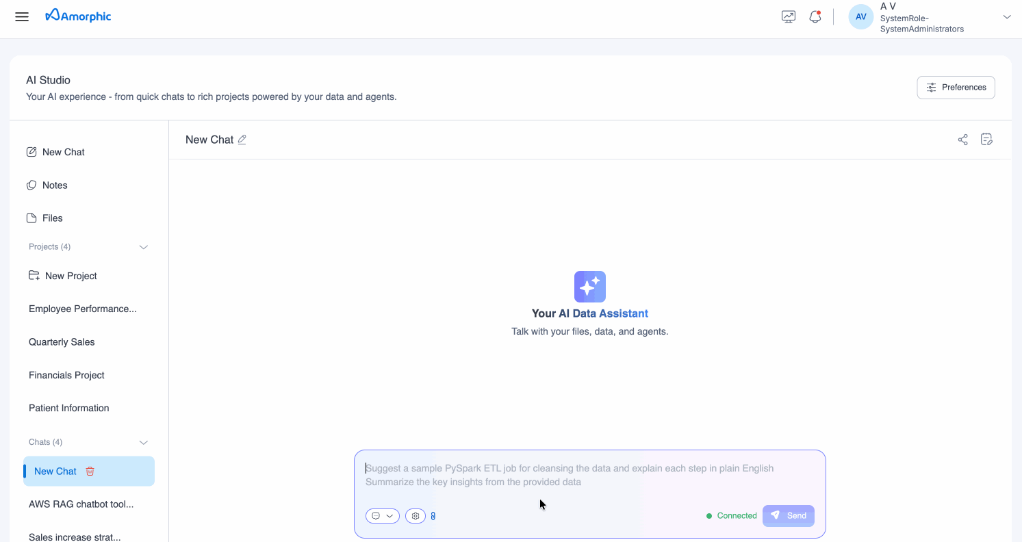Click inside the message input field
Image resolution: width=1022 pixels, height=542 pixels.
pyautogui.click(x=589, y=474)
